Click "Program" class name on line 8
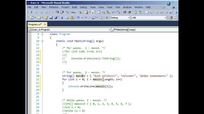The image size is (204, 114). tap(64, 34)
